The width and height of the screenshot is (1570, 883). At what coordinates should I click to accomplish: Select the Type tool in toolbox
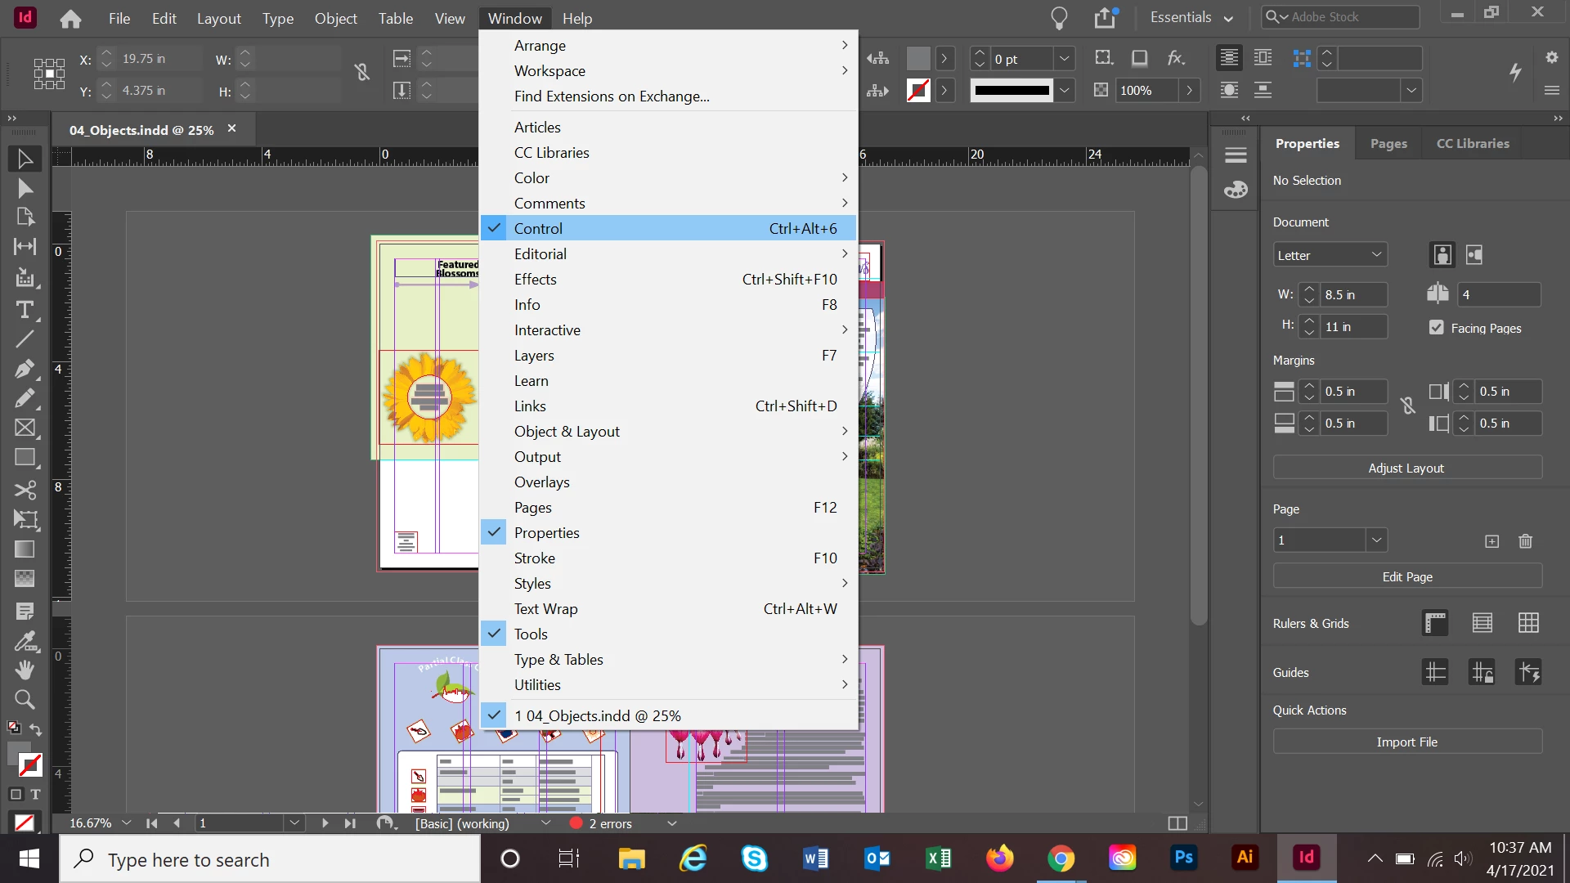pos(25,310)
